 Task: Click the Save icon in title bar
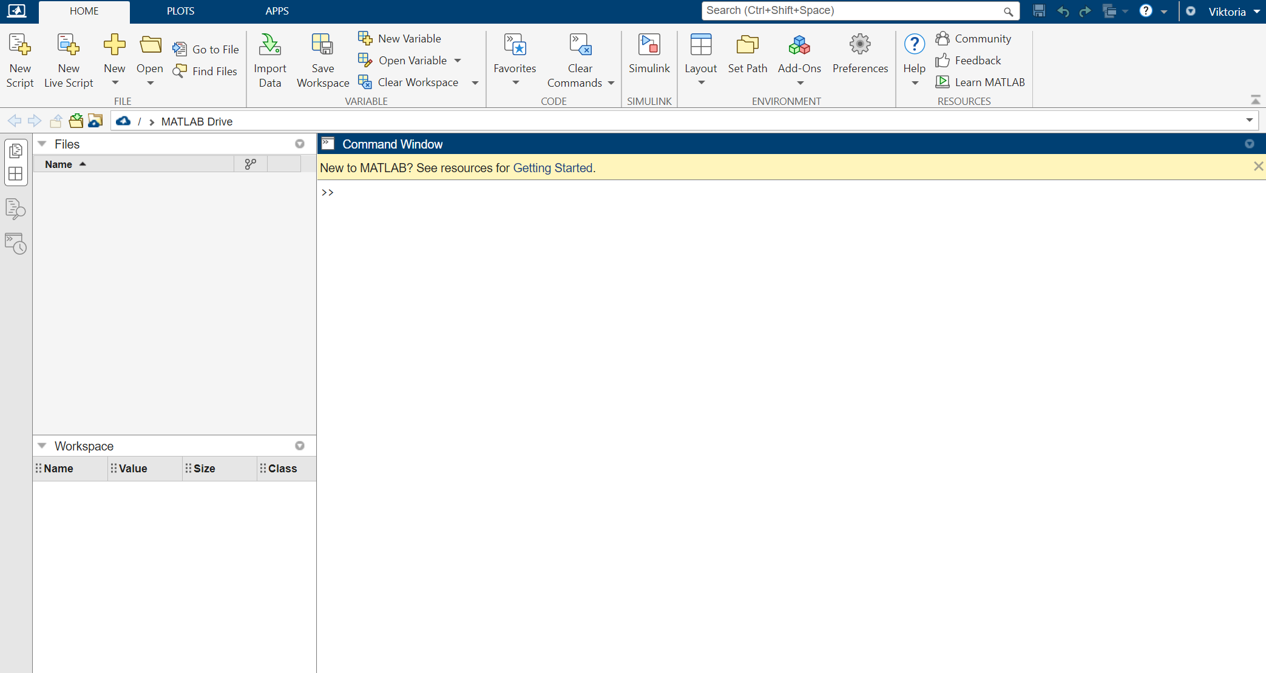[1039, 11]
